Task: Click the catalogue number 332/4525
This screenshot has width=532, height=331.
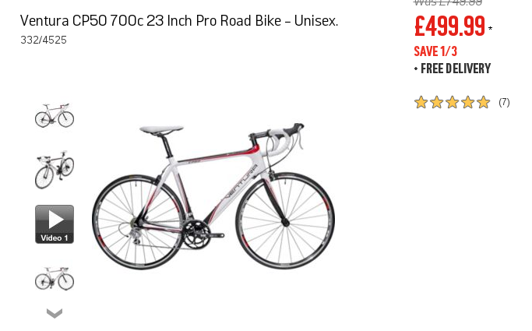Action: 44,40
